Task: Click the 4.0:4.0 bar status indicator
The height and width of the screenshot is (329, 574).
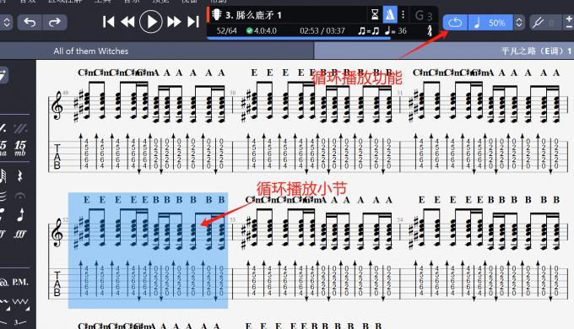Action: point(262,30)
